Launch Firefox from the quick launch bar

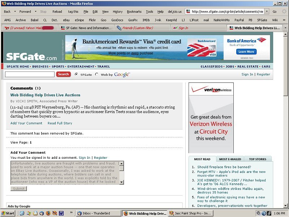(x=48, y=213)
